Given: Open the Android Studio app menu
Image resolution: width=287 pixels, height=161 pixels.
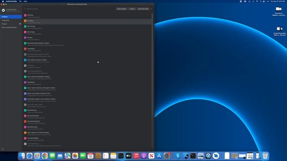Looking at the screenshot, I should [x=11, y=1].
